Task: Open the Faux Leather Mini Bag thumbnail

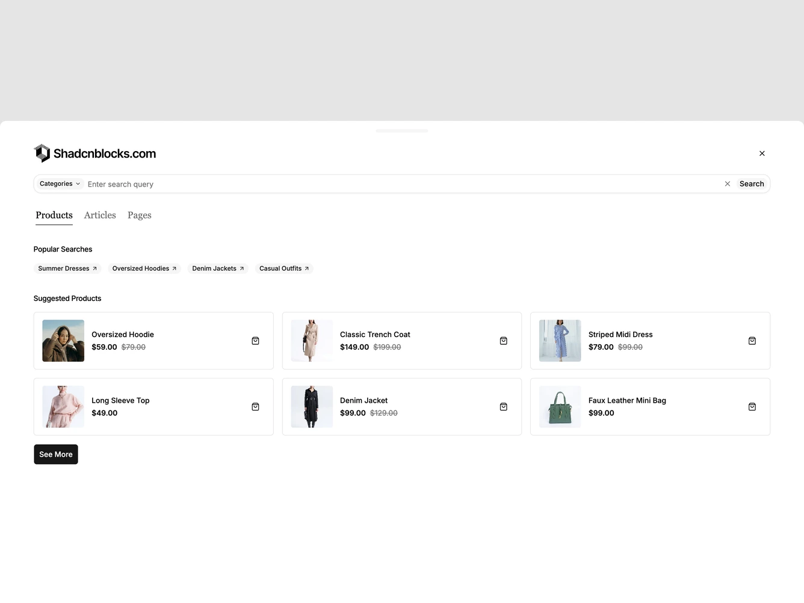Action: (x=560, y=407)
